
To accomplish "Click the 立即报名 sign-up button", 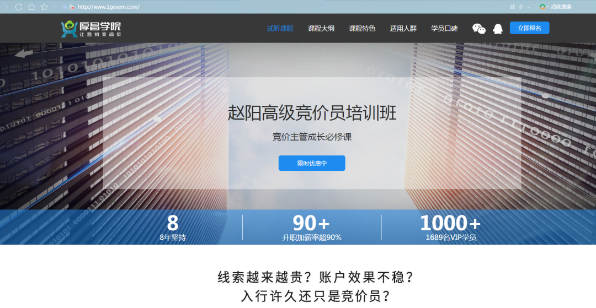I will pyautogui.click(x=529, y=28).
